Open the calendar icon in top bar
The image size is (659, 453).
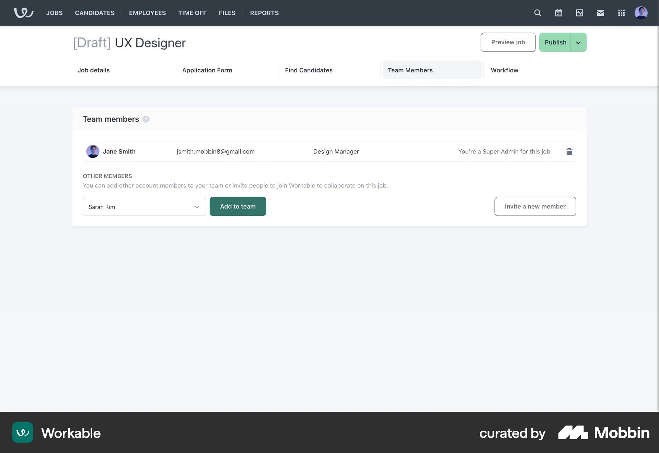click(558, 13)
